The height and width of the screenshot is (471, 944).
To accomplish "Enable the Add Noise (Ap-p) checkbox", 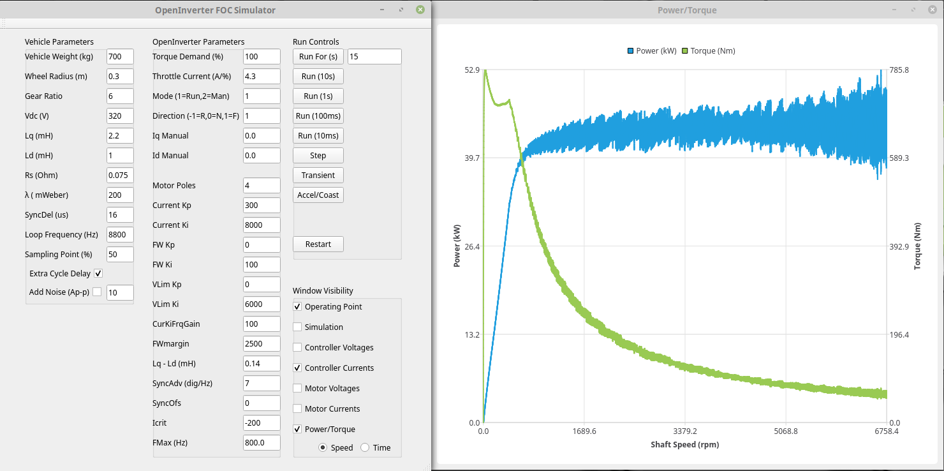I will point(97,292).
